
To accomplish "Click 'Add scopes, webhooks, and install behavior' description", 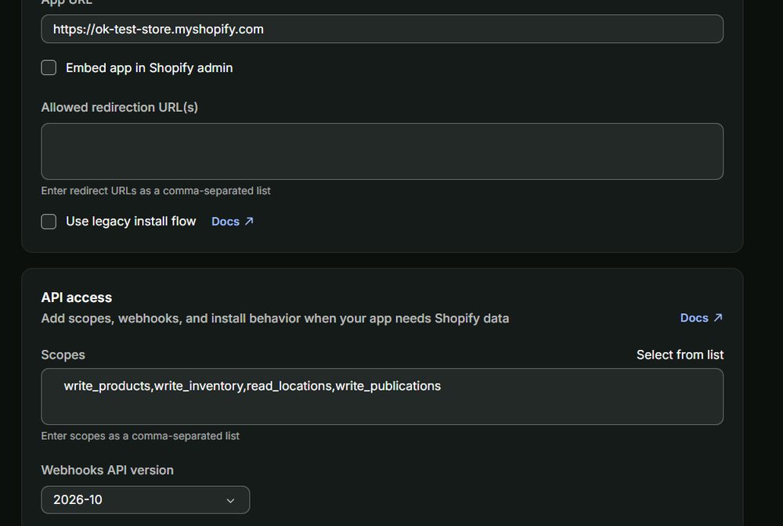I will click(x=275, y=319).
